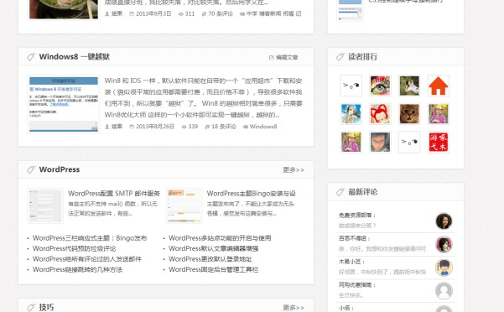Open the blue anime girl reader avatar
This screenshot has height=312, width=504.
tap(351, 114)
